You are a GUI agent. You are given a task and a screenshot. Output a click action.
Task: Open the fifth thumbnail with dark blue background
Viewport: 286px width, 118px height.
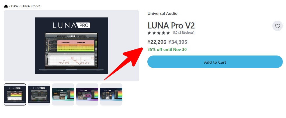pos(111,94)
